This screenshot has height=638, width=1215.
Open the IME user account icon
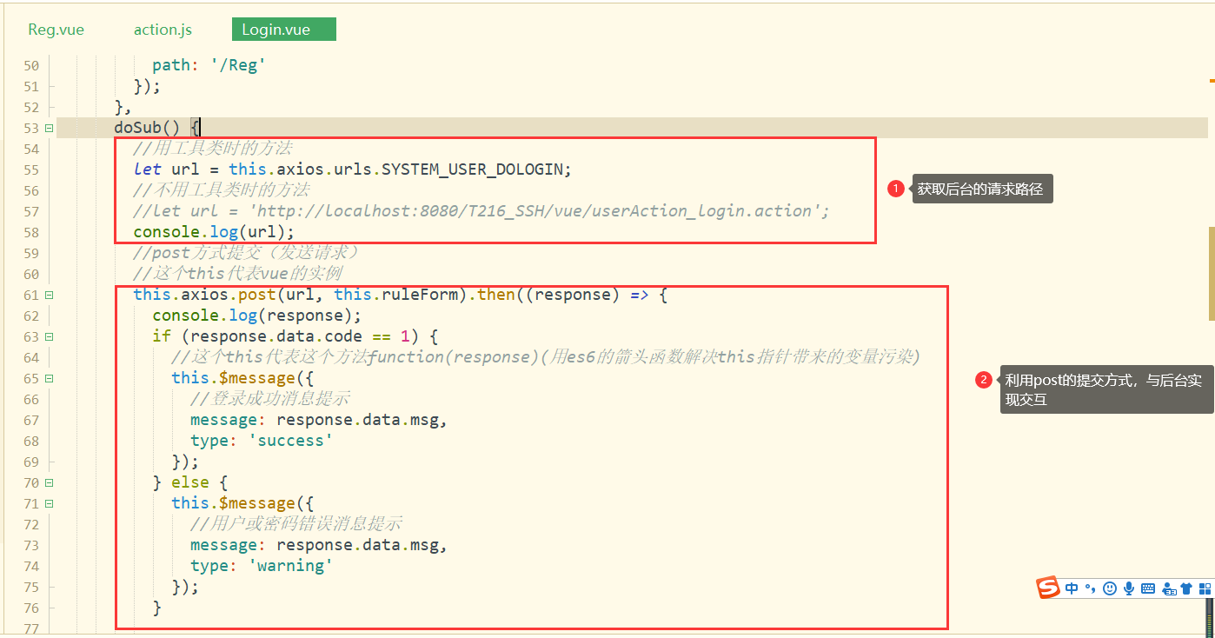coord(1169,588)
